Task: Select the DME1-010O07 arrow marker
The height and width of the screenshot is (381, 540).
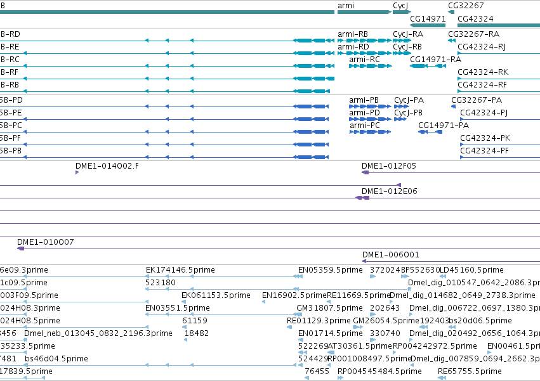Action: click(21, 249)
